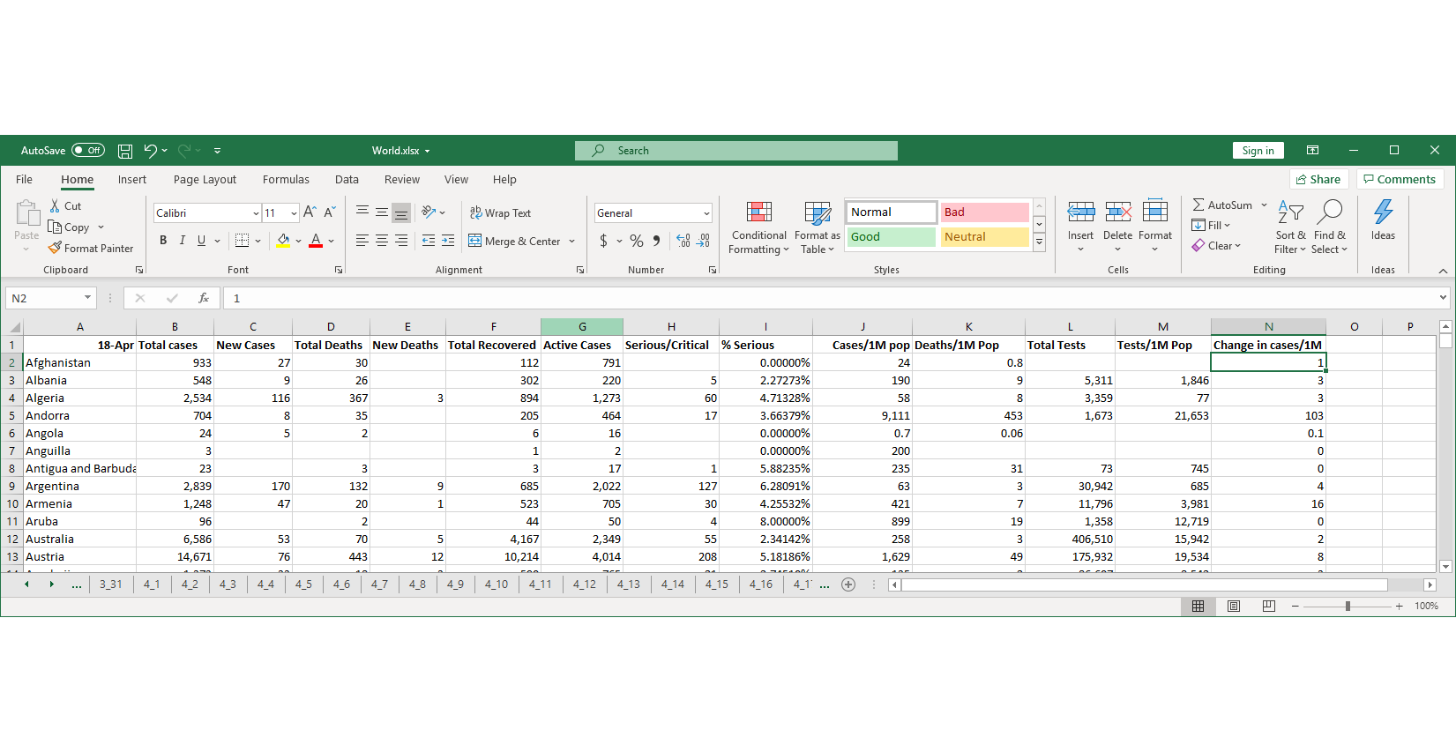The width and height of the screenshot is (1456, 752).
Task: Click the Insert Function fx icon
Action: [x=203, y=298]
